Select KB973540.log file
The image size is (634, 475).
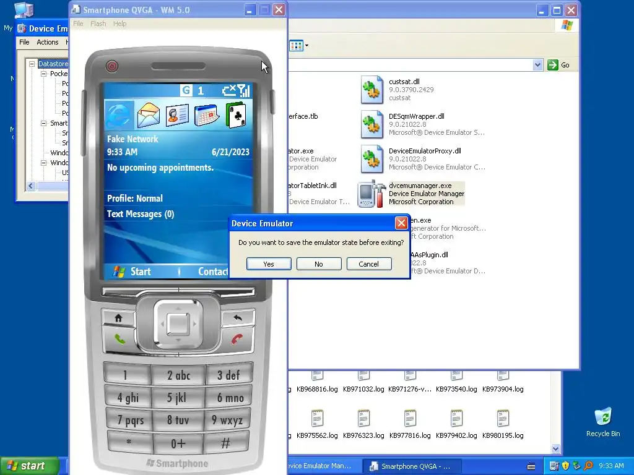(456, 382)
